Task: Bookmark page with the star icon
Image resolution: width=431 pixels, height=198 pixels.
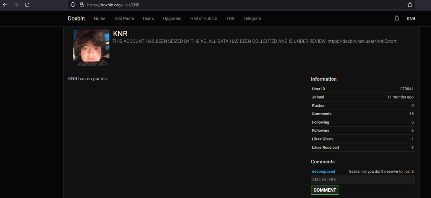Action: pos(410,5)
